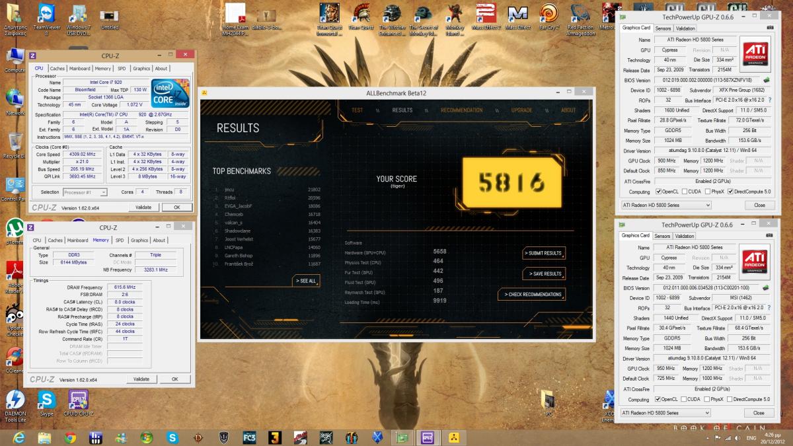Viewport: 793px width, 446px height.
Task: Save BIOS using chip icon in MSI GPU-Z window
Action: coord(766,287)
